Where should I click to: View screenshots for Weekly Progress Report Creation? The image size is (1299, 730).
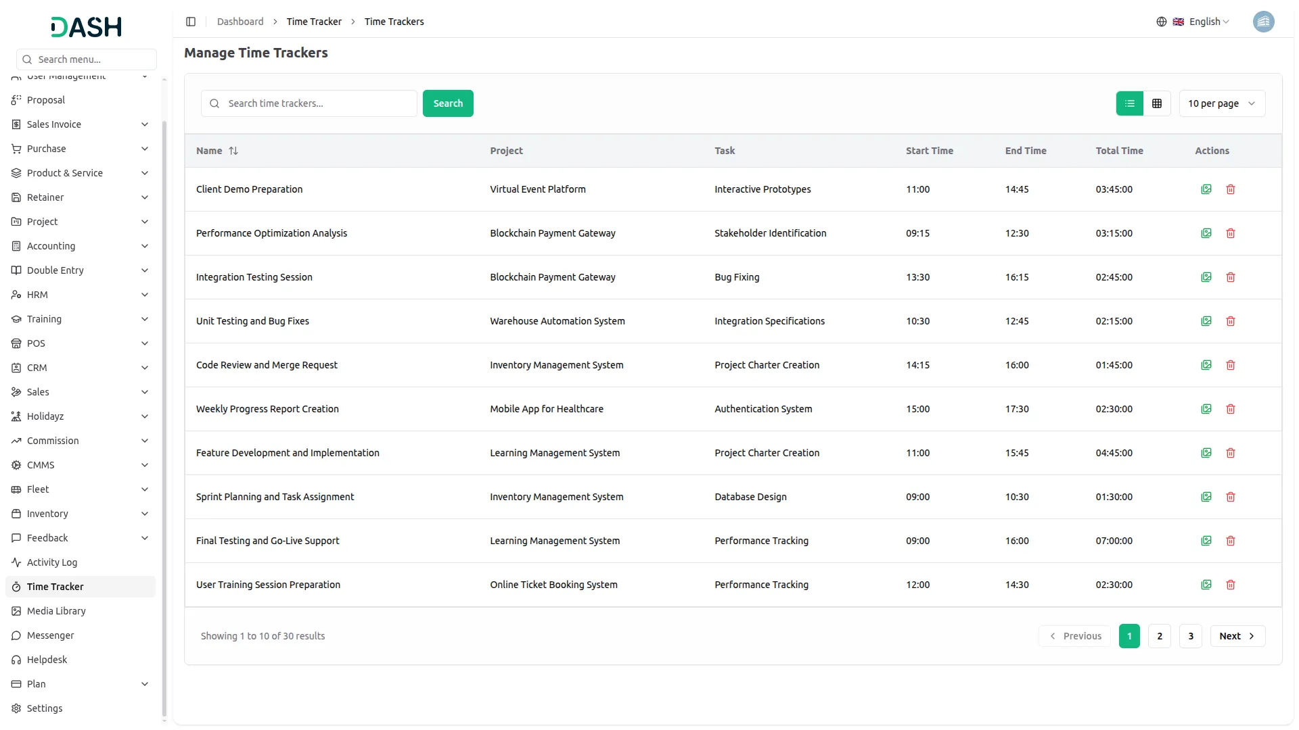[x=1206, y=409]
